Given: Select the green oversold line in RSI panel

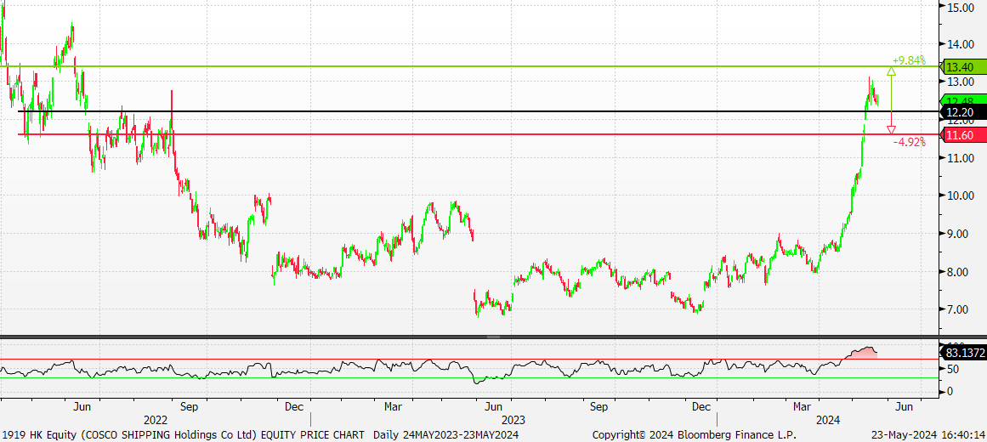Looking at the screenshot, I should coord(469,377).
